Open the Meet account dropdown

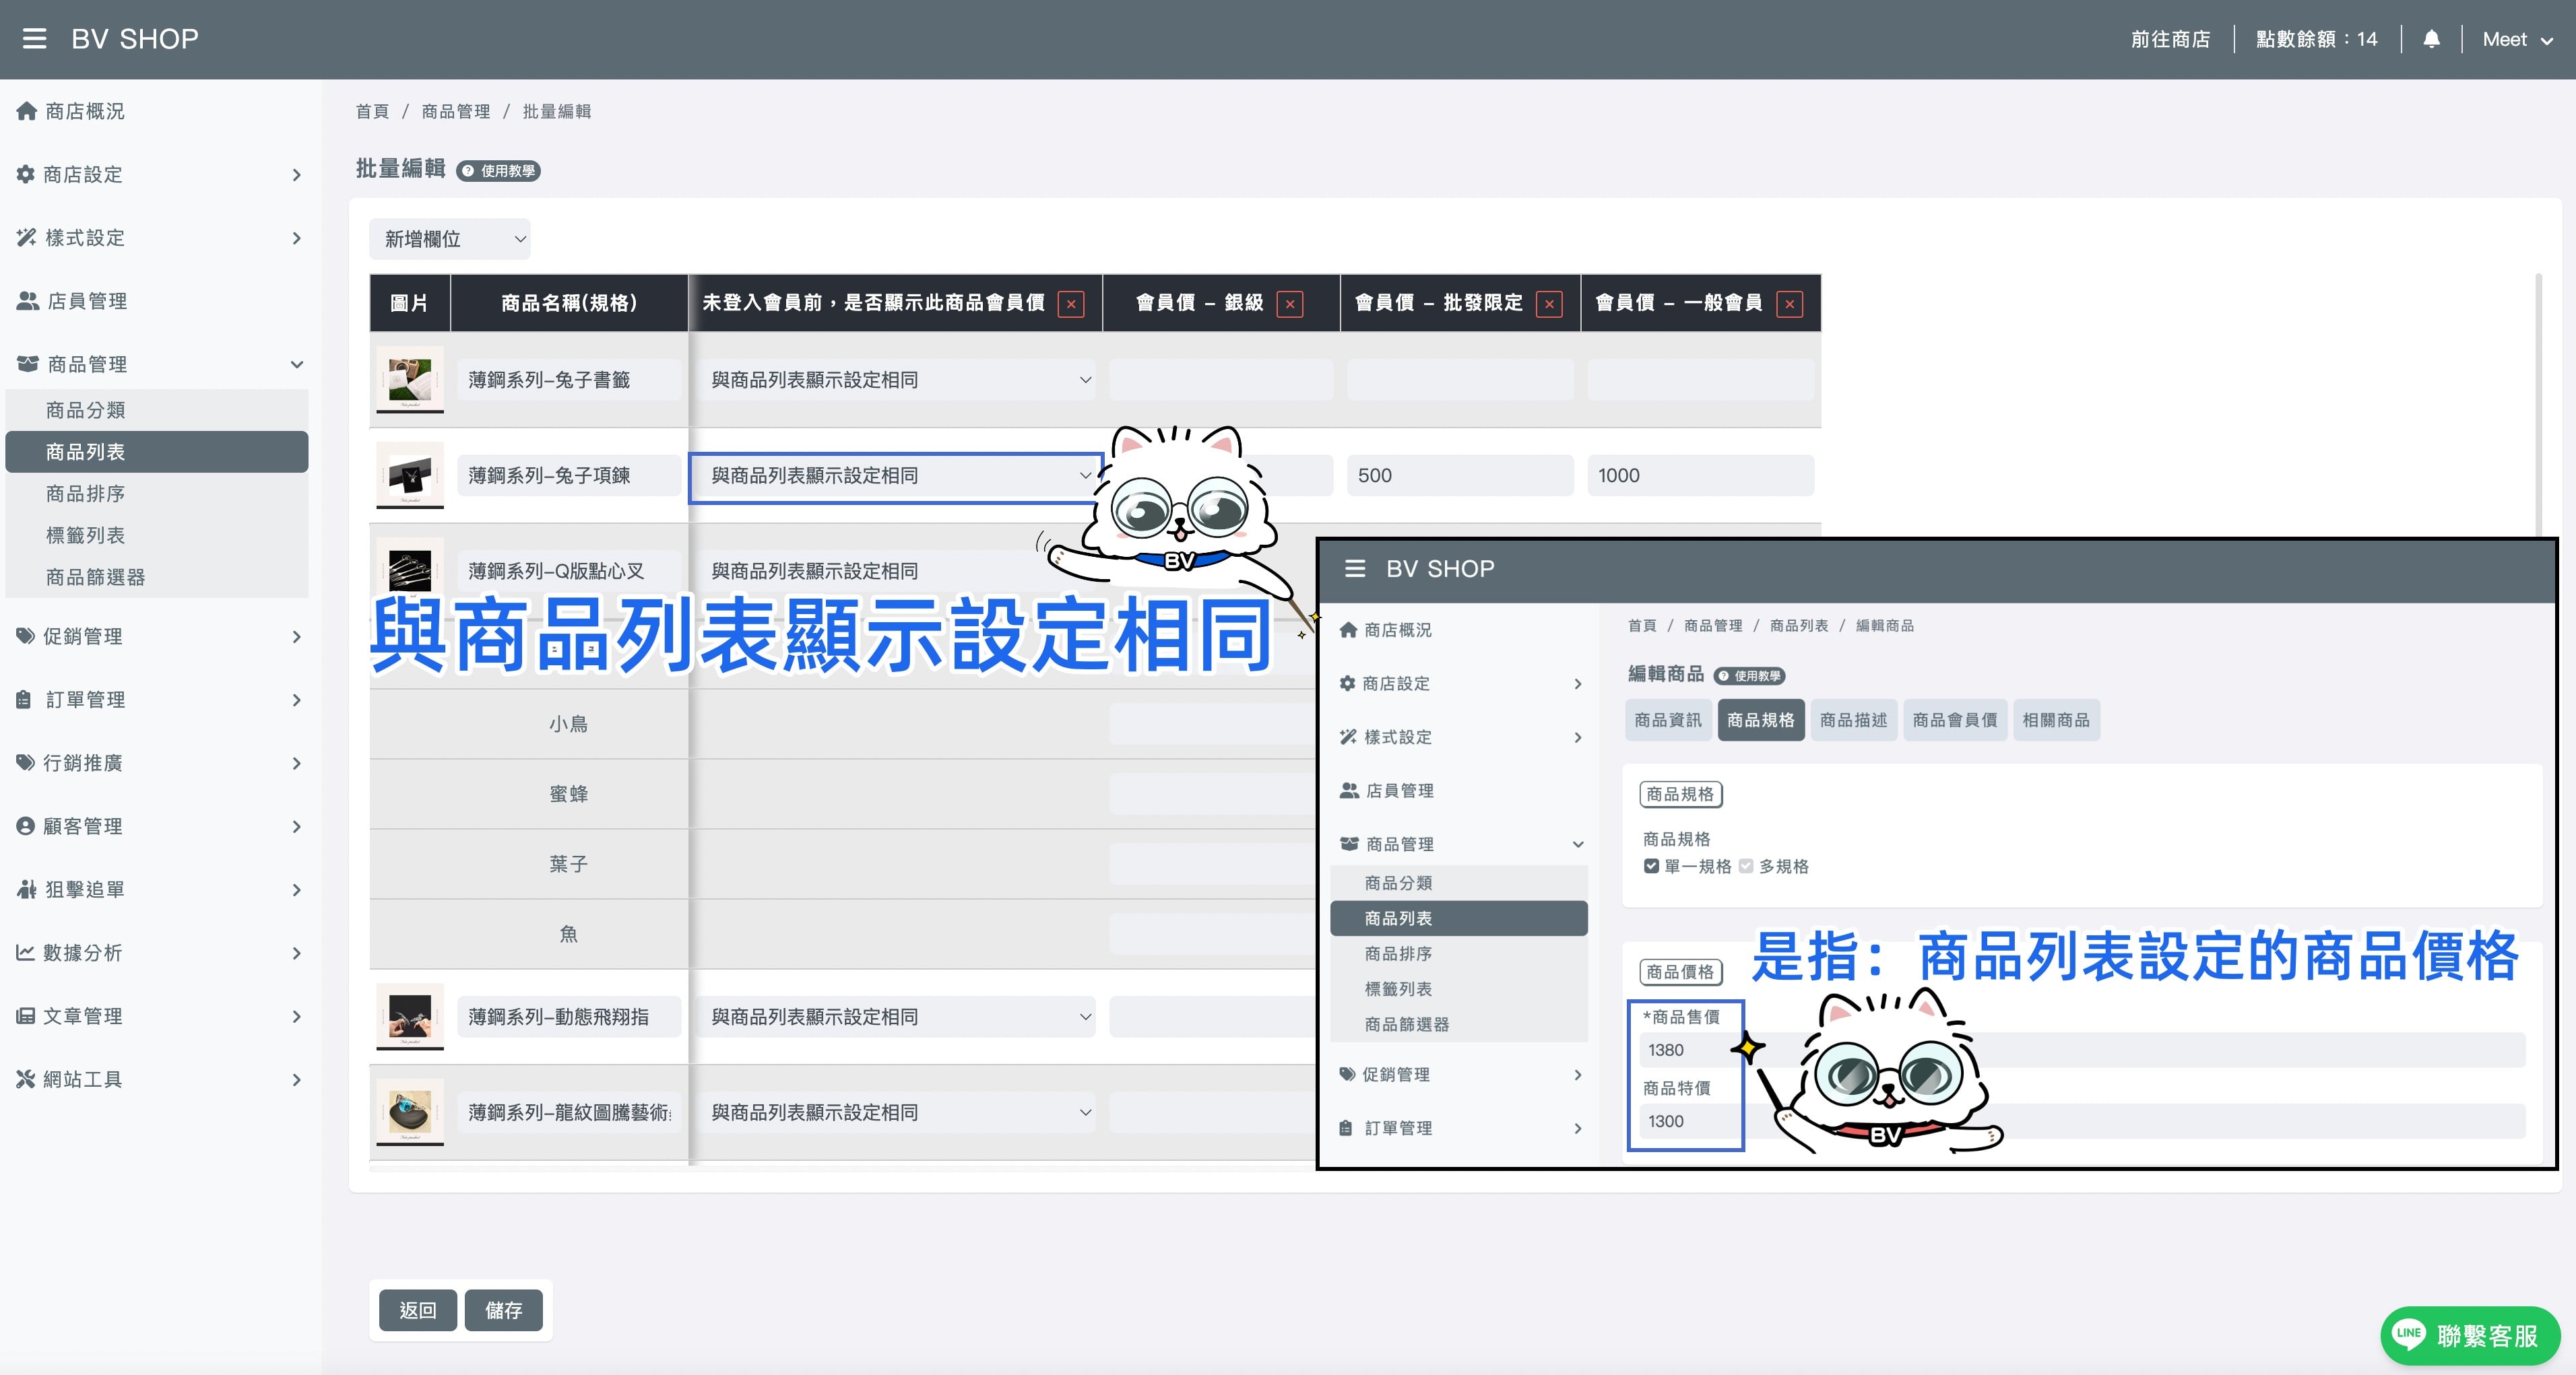(x=2517, y=39)
